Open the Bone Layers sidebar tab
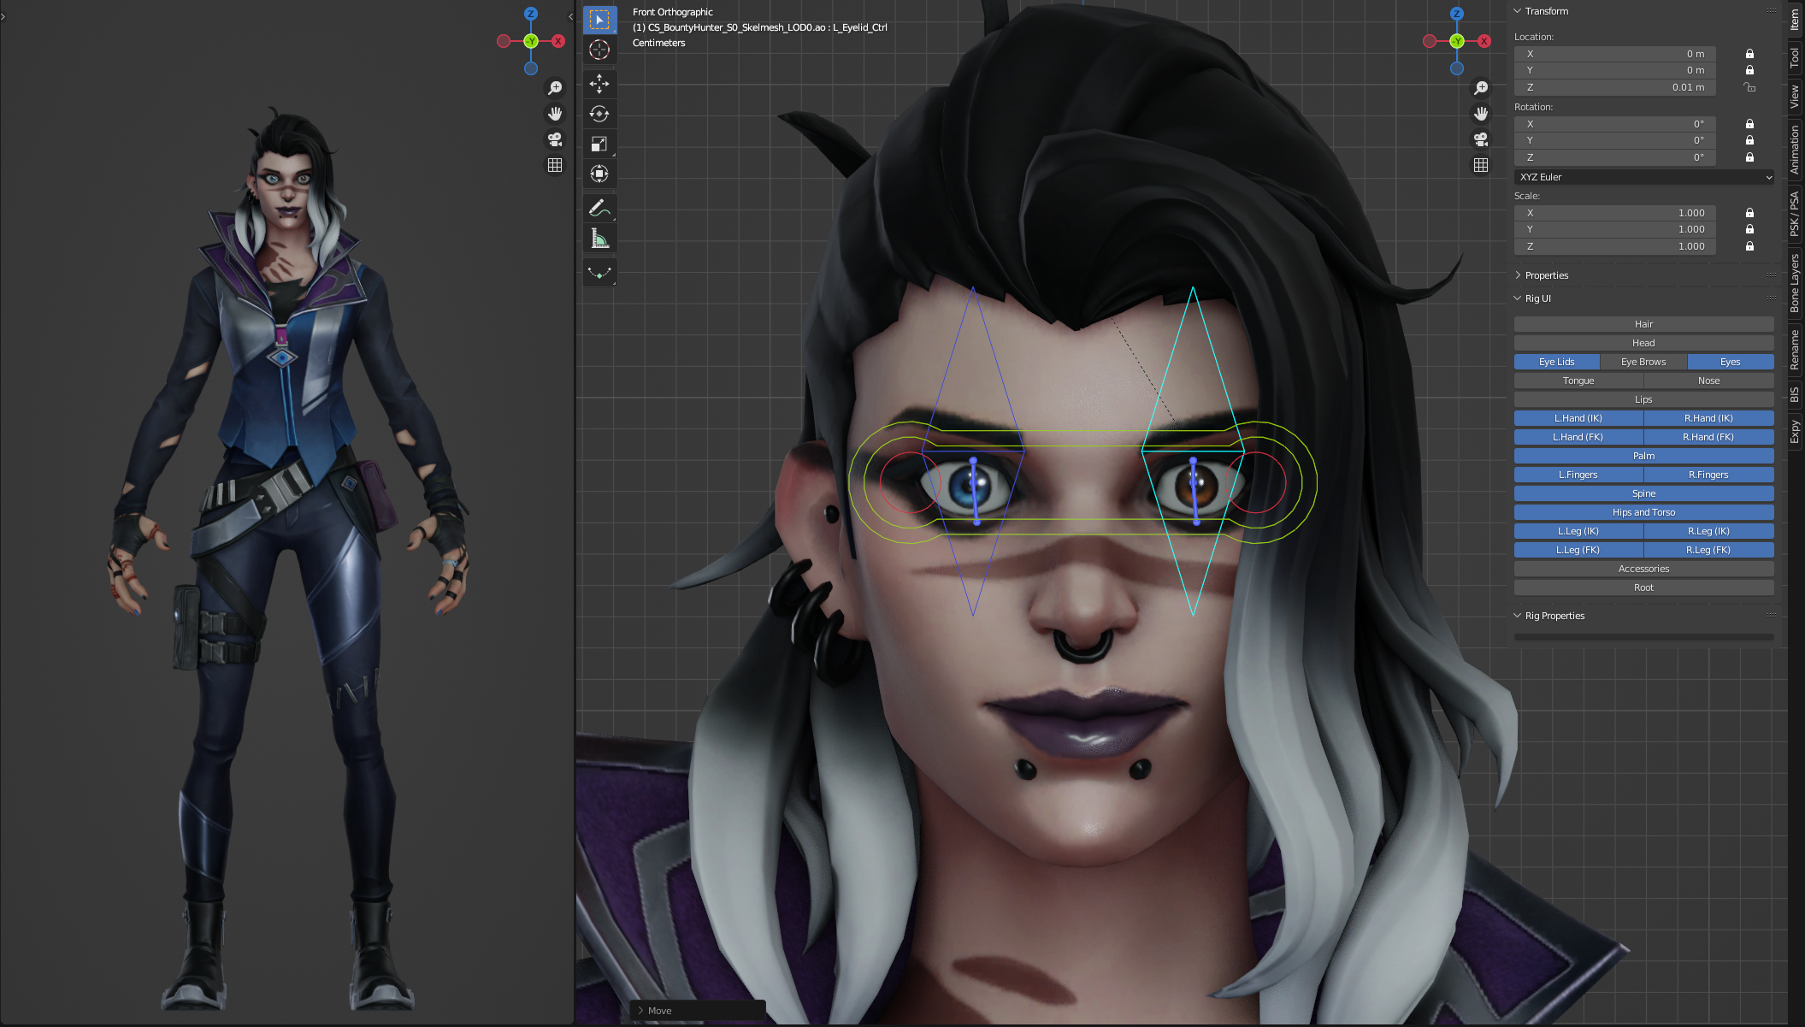The height and width of the screenshot is (1027, 1805). tap(1795, 283)
